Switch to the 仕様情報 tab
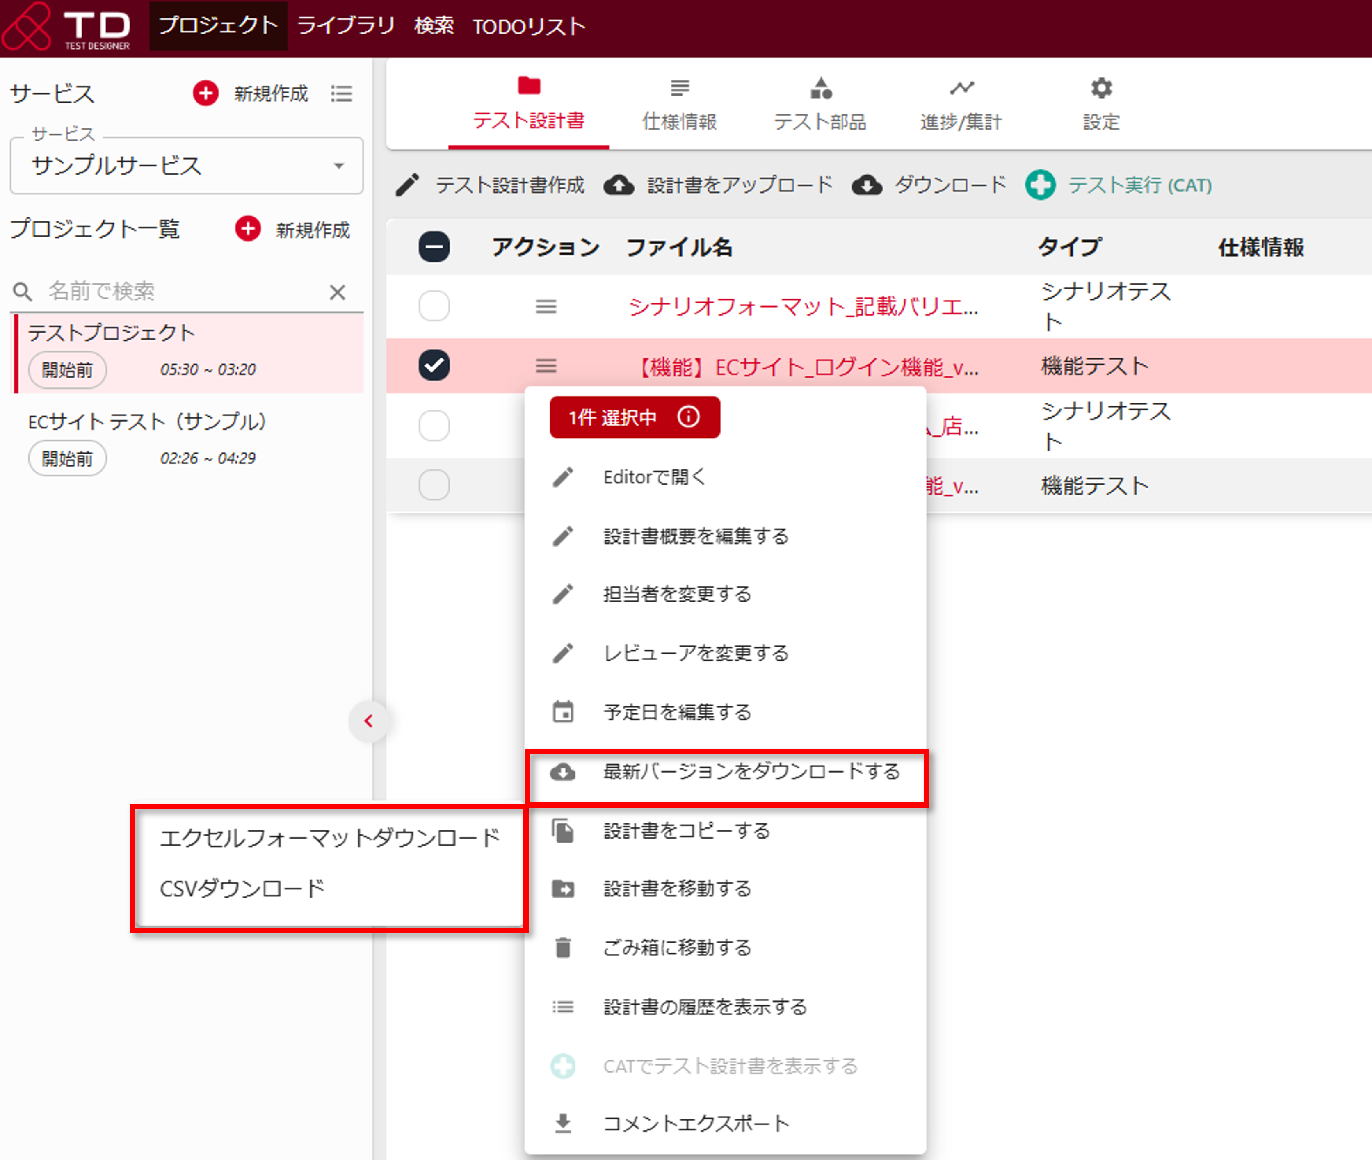Viewport: 1372px width, 1160px height. (x=679, y=105)
